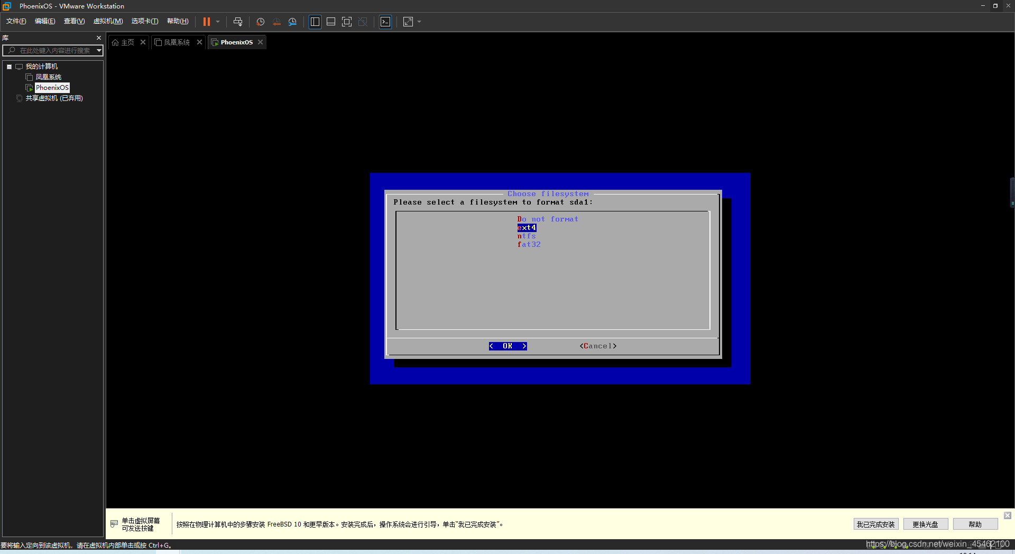Screen dimensions: 1015x554
Task: Click the stretch guest display icon
Action: [408, 22]
